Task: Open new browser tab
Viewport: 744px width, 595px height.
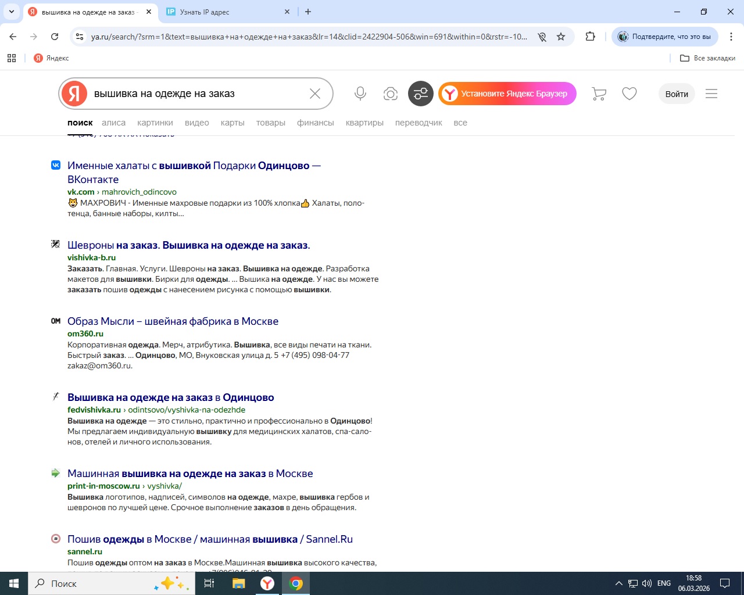Action: 308,12
